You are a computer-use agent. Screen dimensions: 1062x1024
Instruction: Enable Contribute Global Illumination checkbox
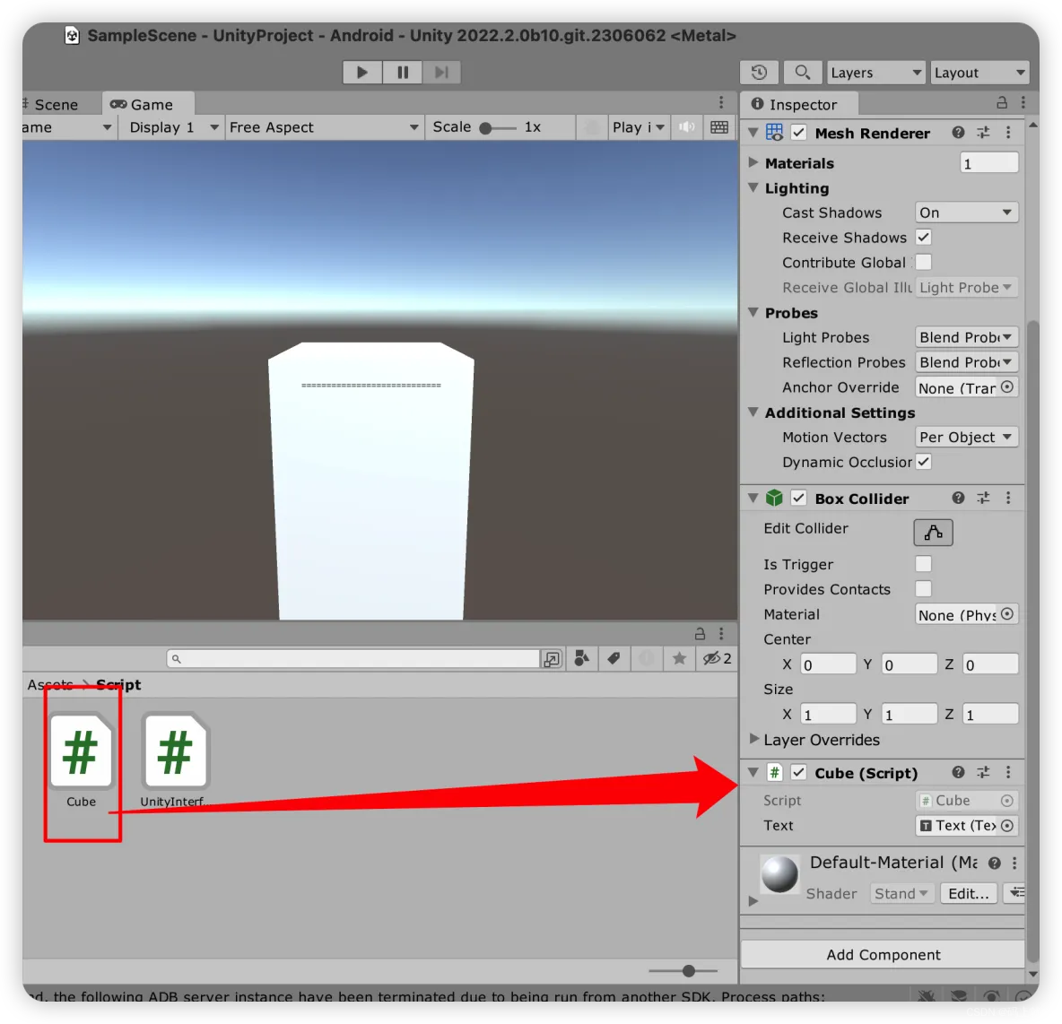click(x=923, y=263)
